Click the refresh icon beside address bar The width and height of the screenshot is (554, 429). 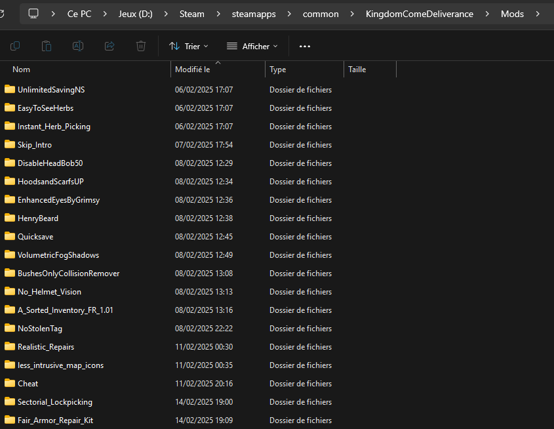pos(2,14)
